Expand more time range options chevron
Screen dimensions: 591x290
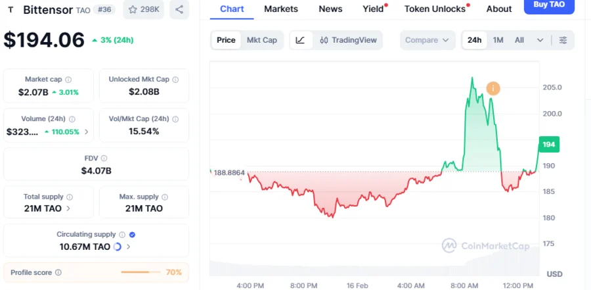click(x=540, y=40)
